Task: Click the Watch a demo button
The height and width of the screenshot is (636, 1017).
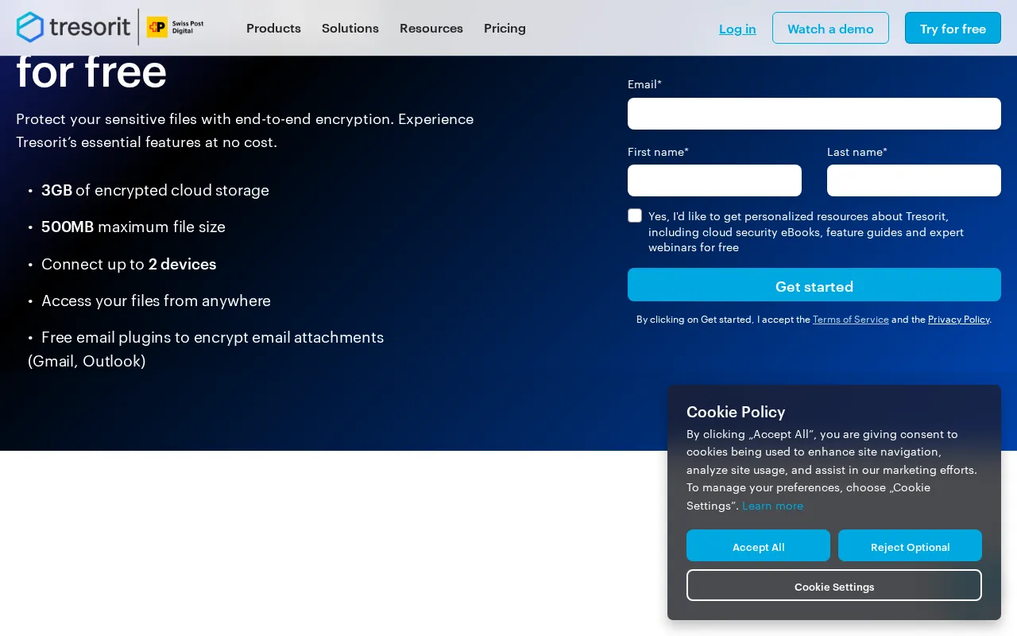Action: pyautogui.click(x=830, y=28)
